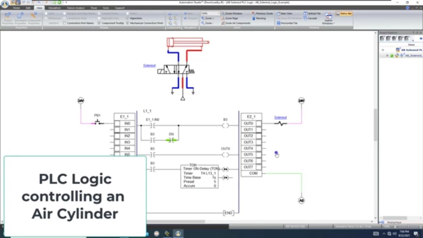Open the zoom percentage combo box

click(x=210, y=14)
